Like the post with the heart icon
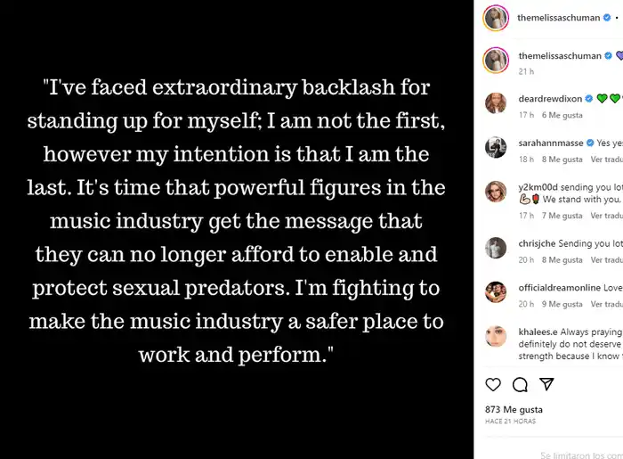Image resolution: width=623 pixels, height=459 pixels. pos(493,384)
